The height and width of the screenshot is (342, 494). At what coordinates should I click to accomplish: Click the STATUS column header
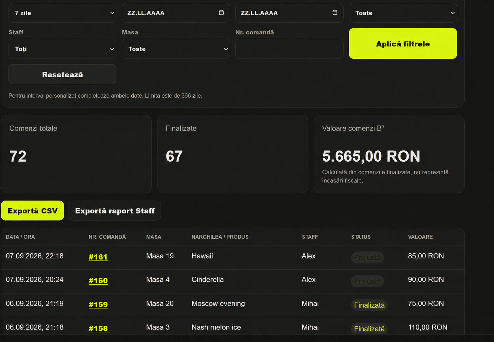(x=361, y=237)
